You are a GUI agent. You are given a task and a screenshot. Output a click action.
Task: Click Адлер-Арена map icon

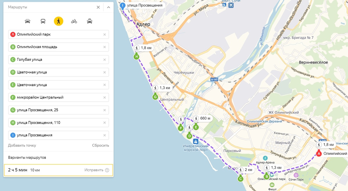click(x=265, y=158)
